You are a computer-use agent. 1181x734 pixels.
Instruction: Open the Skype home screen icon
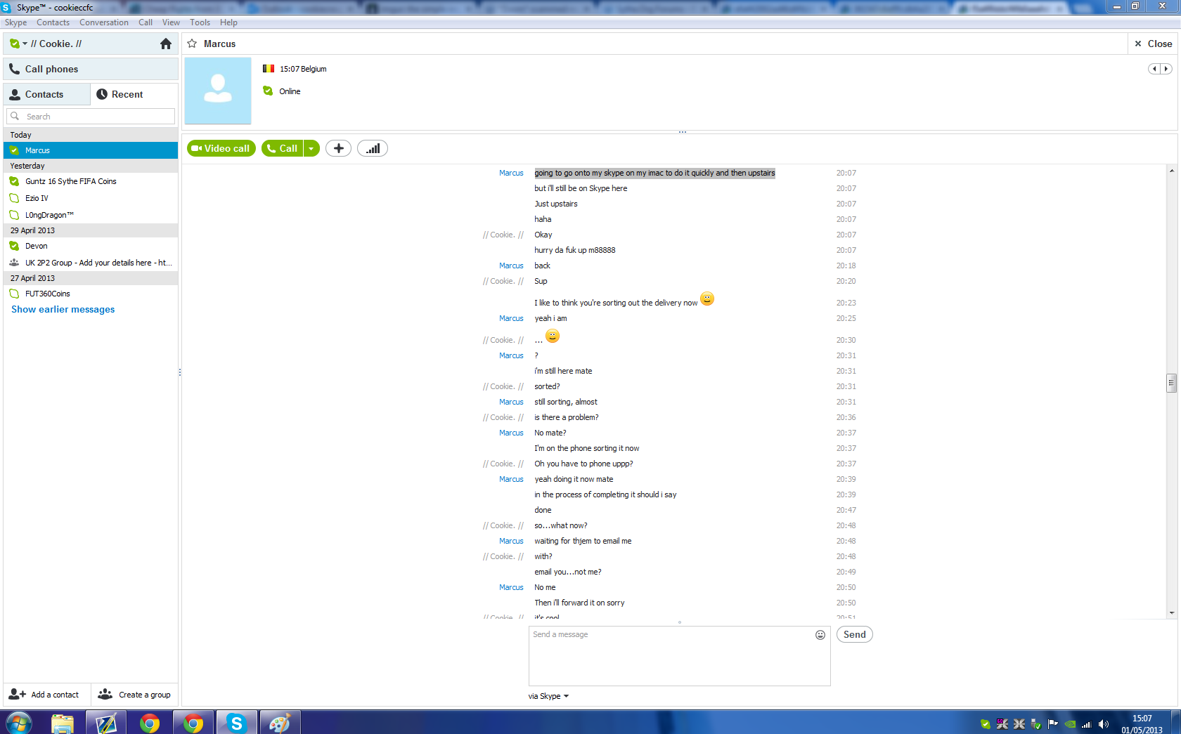pos(166,44)
